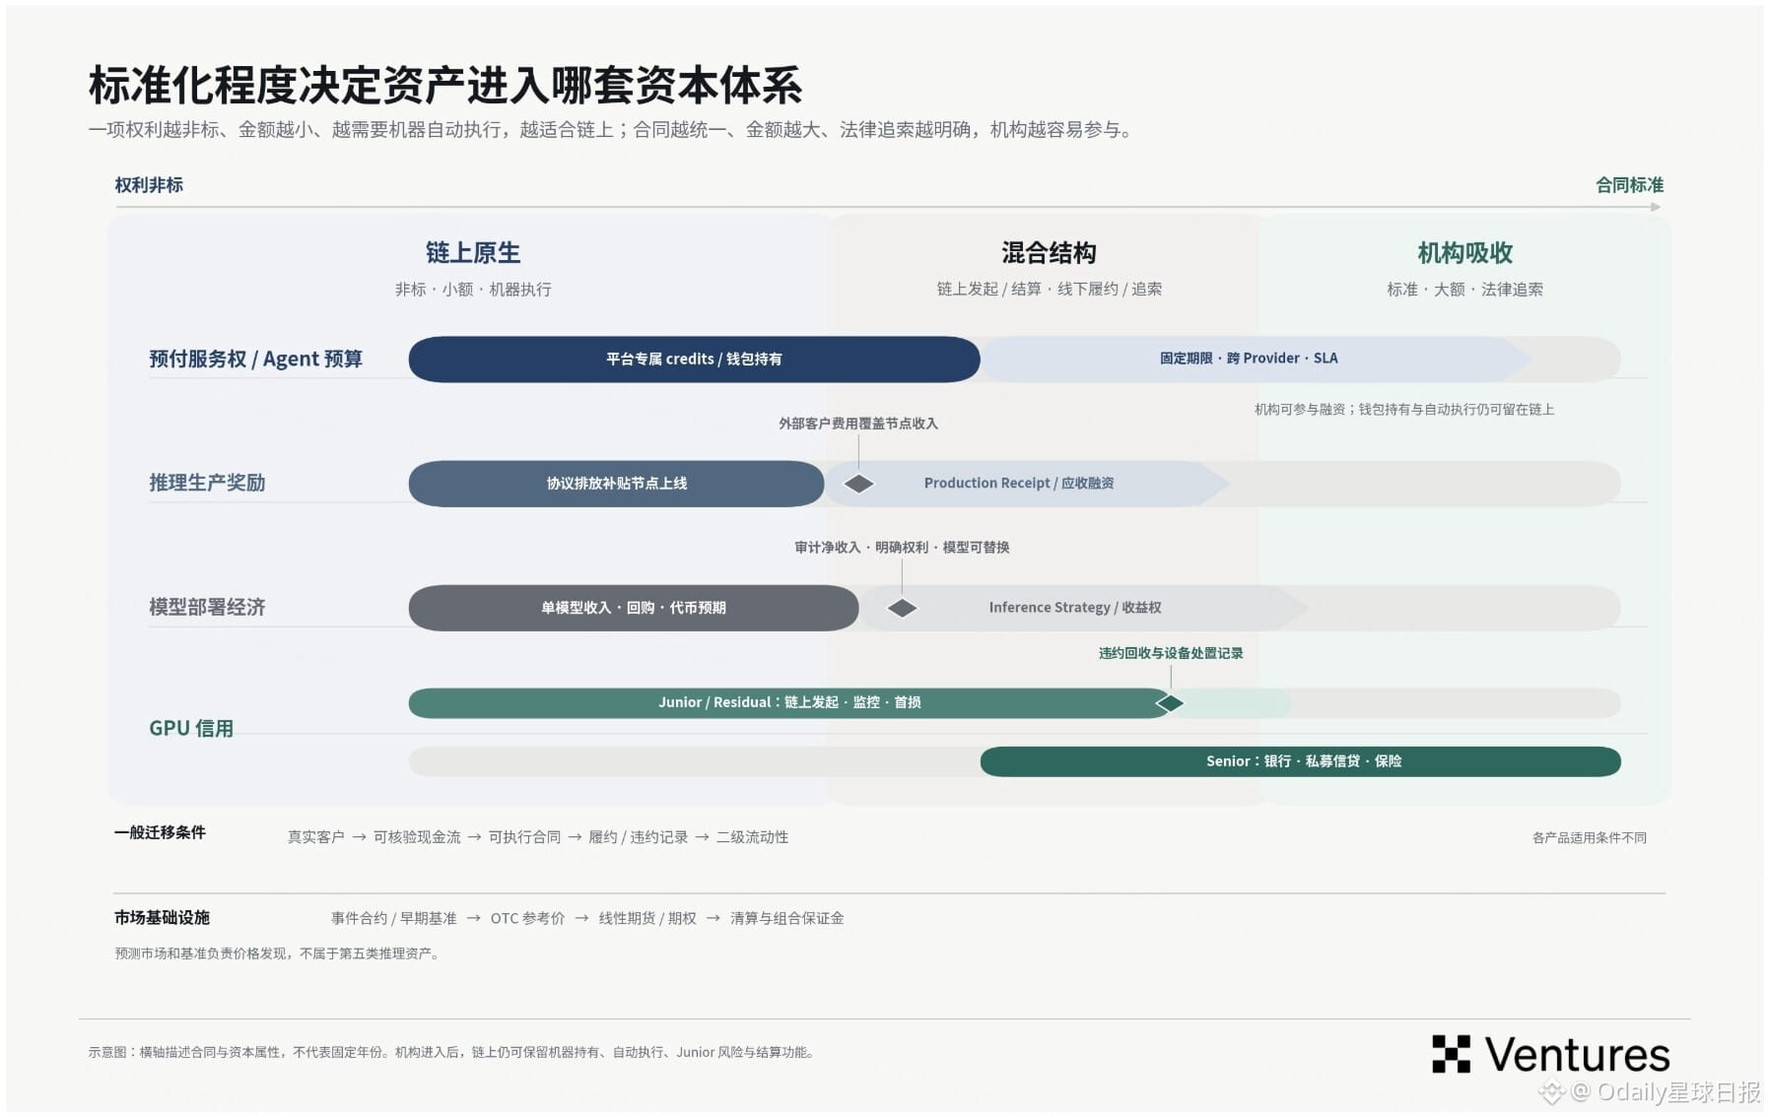Click the 机构吸收 column heading
The image size is (1768, 1117).
[1464, 253]
